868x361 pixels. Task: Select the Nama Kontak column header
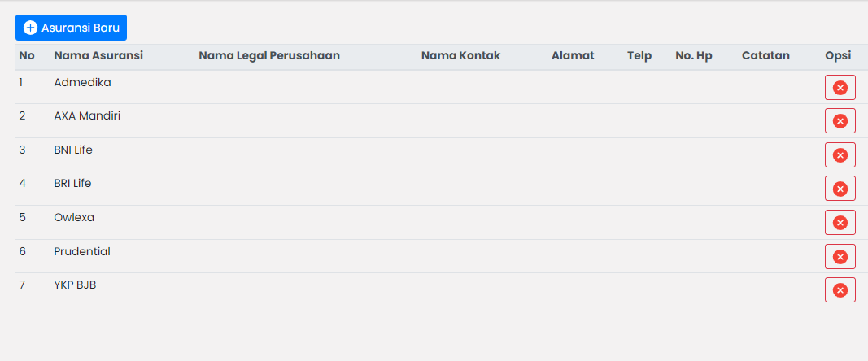(x=460, y=56)
